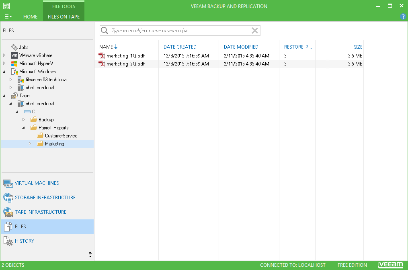
Task: Click the Tape Infrastructure icon
Action: [x=8, y=212]
